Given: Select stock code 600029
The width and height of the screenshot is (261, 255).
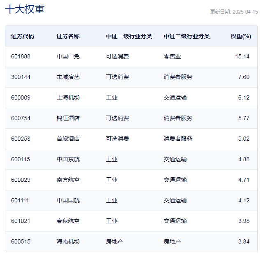Looking at the screenshot, I should [x=21, y=180].
